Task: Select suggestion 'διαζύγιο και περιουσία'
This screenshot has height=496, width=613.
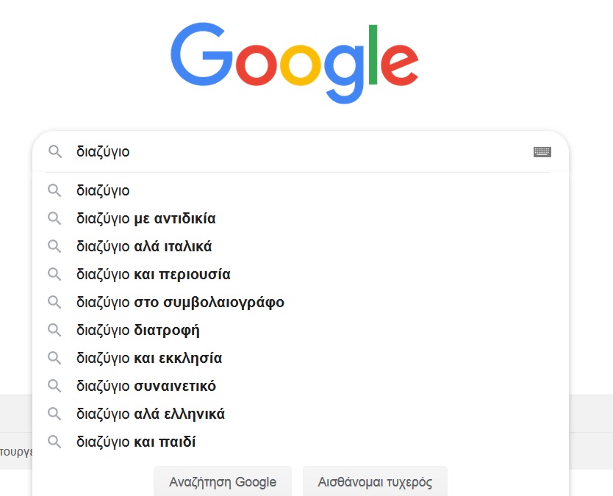Action: (153, 274)
